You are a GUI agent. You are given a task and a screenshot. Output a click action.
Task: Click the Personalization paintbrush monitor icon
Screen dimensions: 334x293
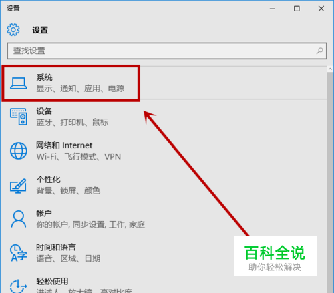[18, 186]
